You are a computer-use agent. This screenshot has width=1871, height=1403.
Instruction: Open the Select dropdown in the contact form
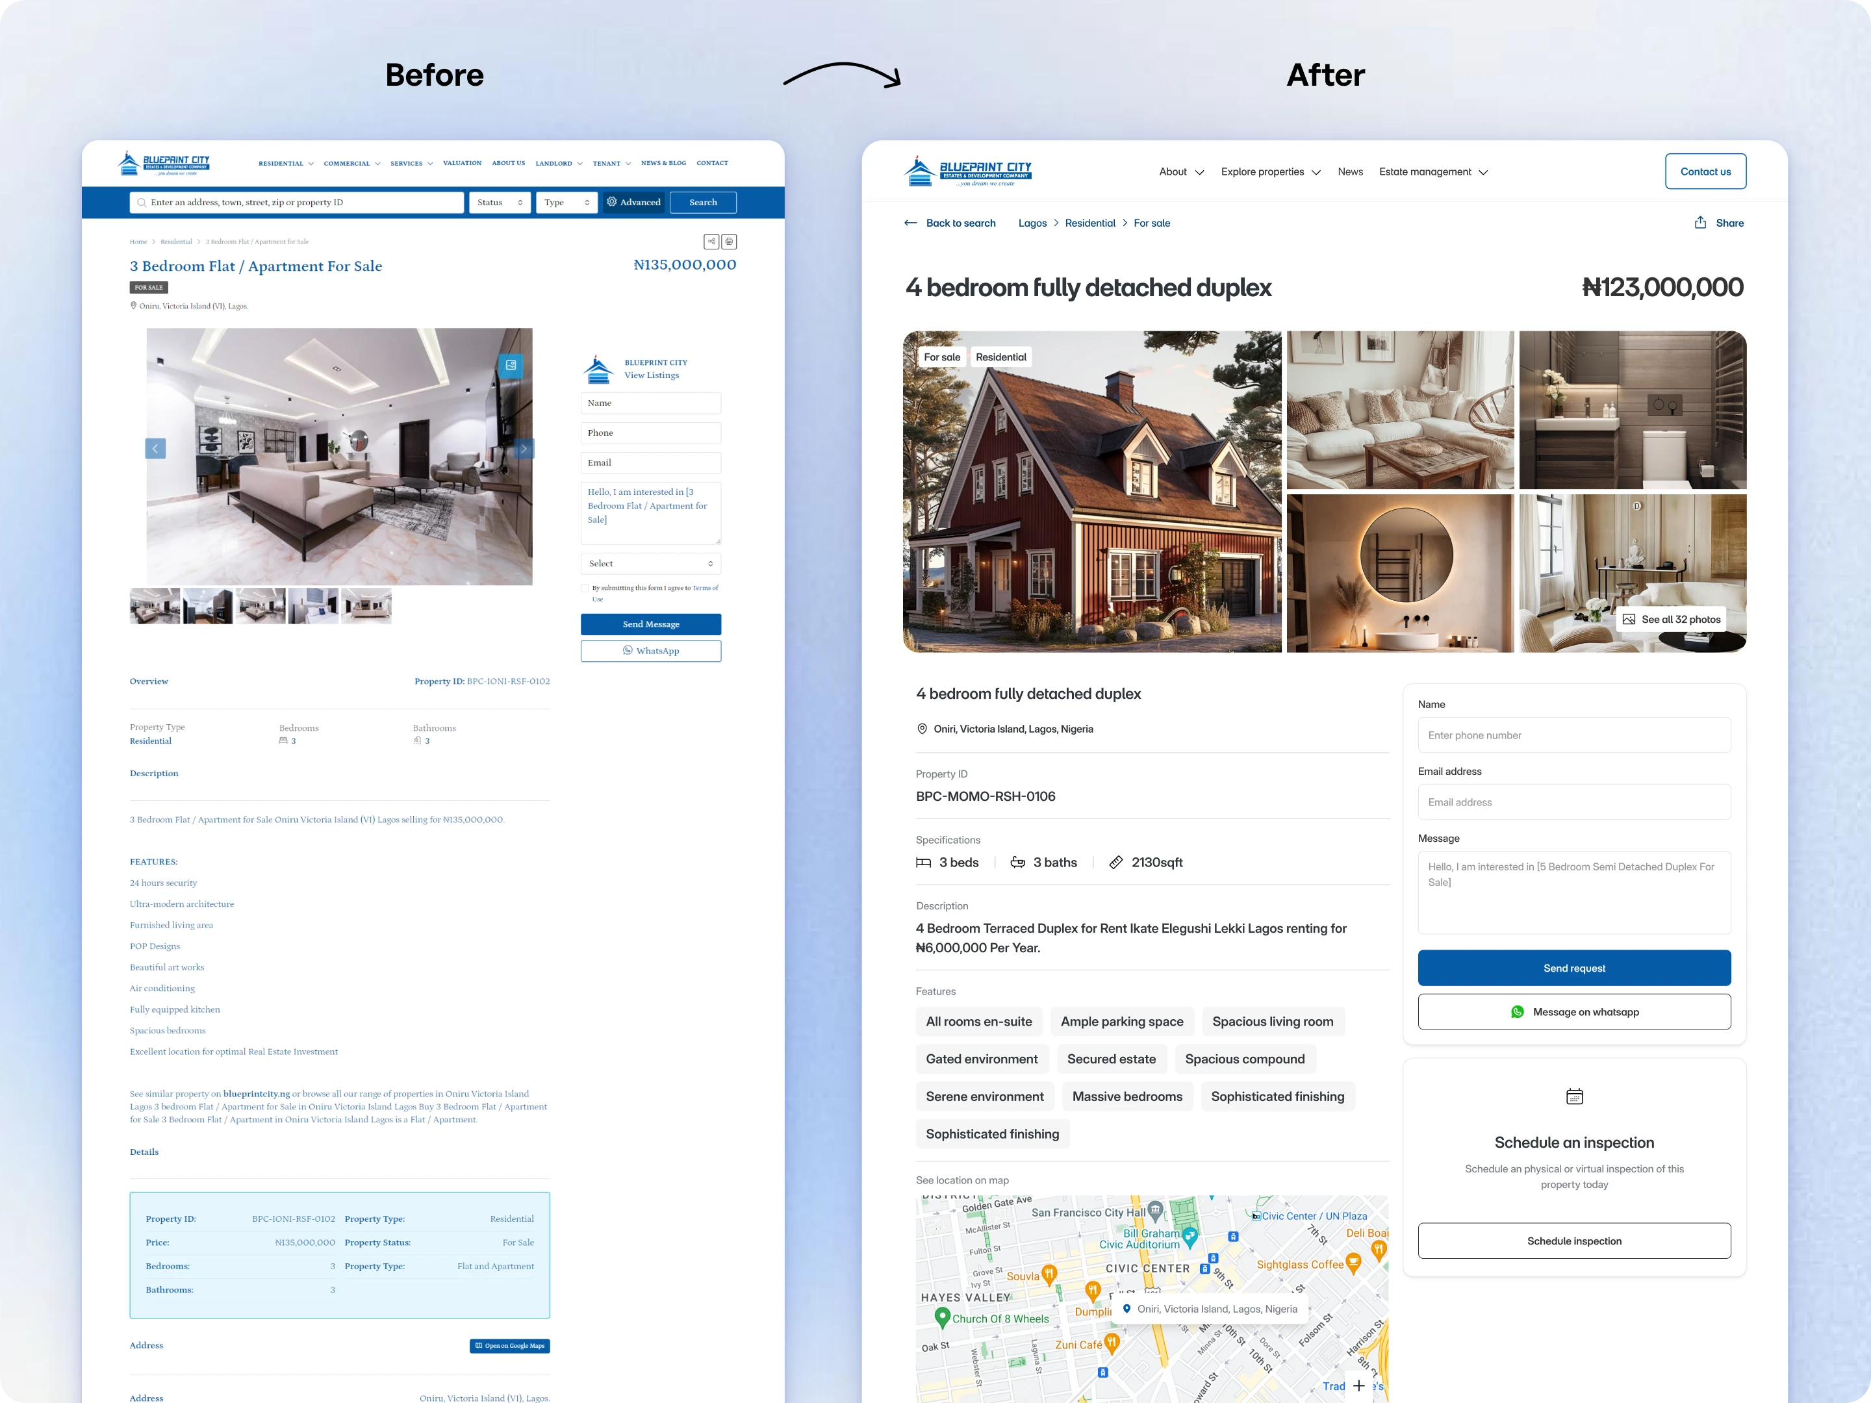point(650,563)
